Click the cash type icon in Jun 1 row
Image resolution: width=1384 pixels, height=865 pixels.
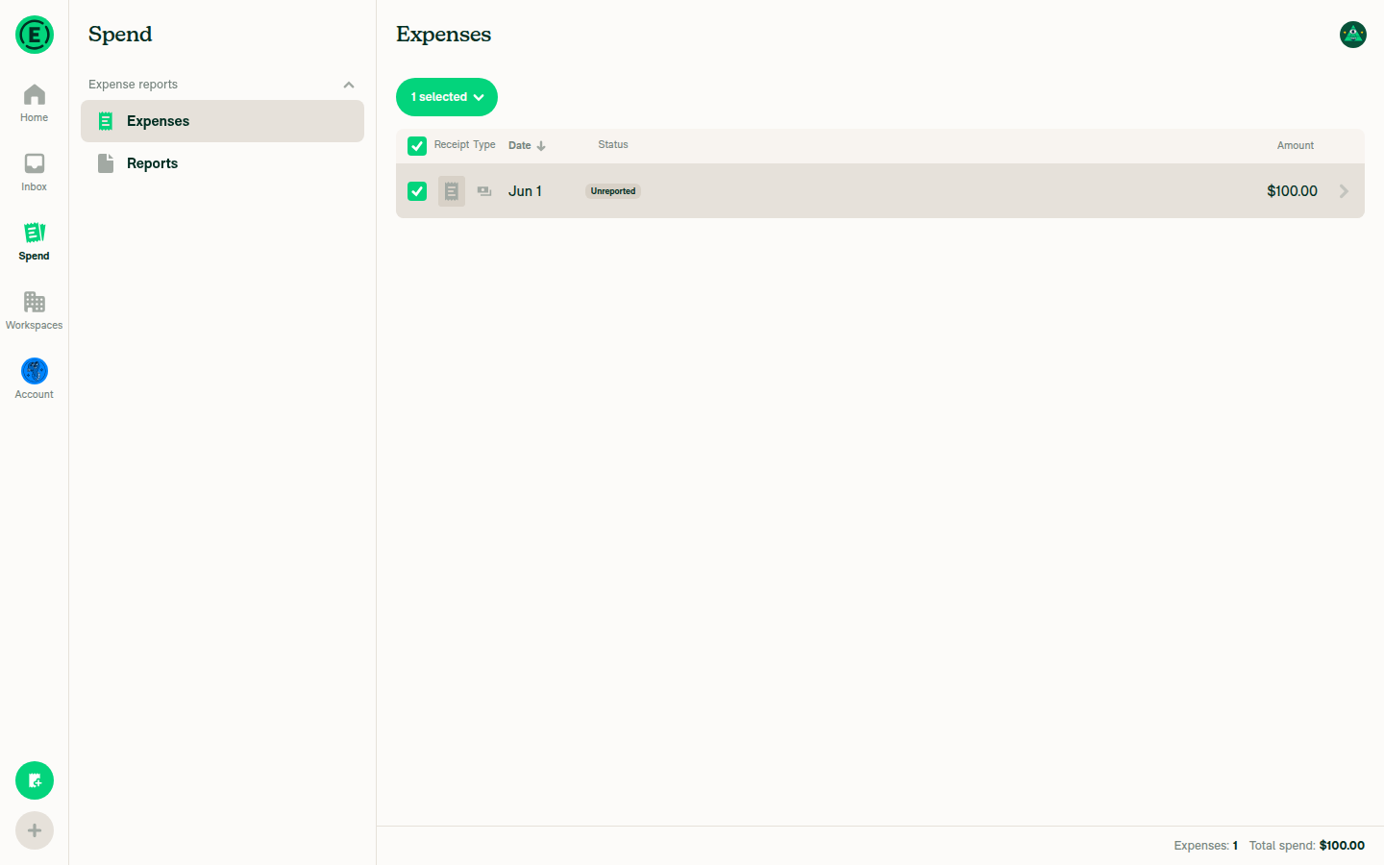click(484, 191)
